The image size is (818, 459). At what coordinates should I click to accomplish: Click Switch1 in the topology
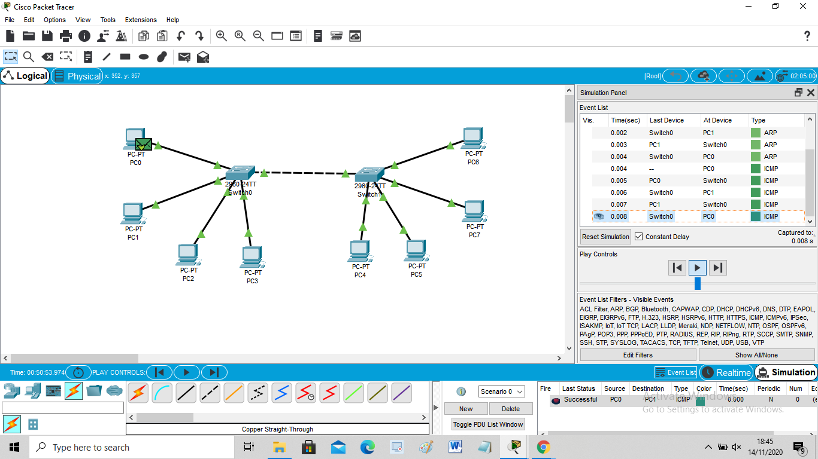369,174
